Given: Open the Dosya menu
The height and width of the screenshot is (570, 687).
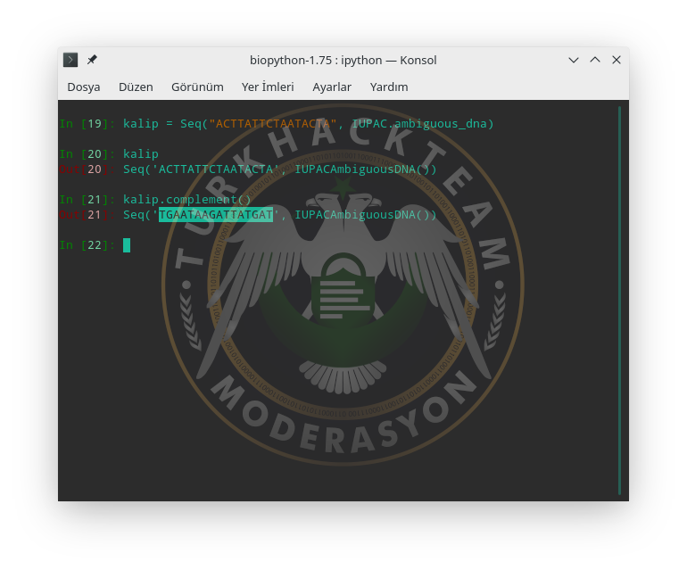Looking at the screenshot, I should tap(84, 87).
